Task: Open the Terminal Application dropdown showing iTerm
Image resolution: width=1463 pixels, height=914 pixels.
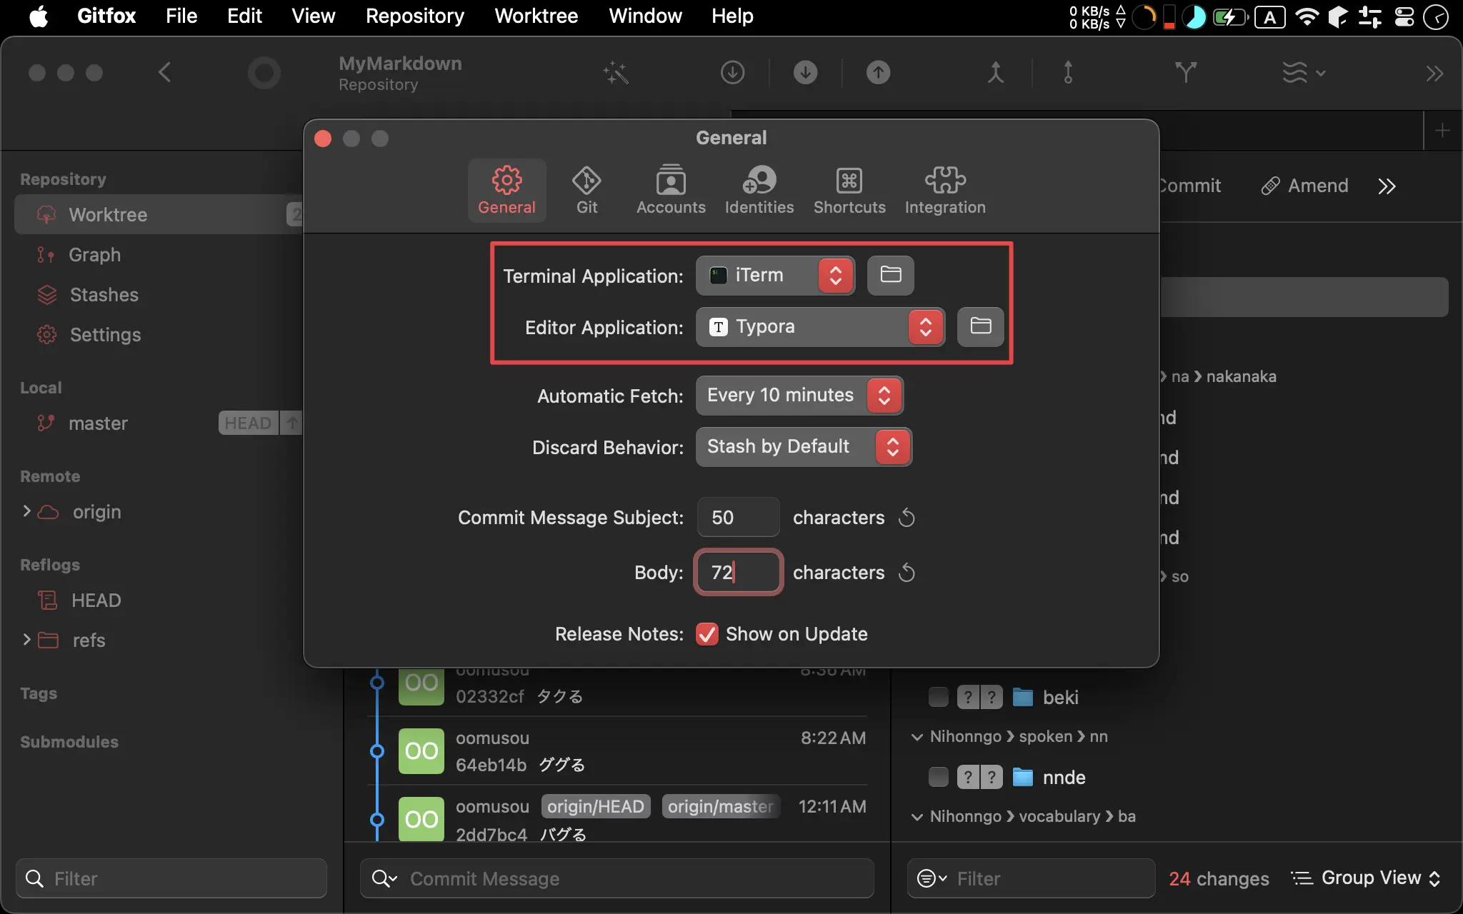Action: point(775,275)
